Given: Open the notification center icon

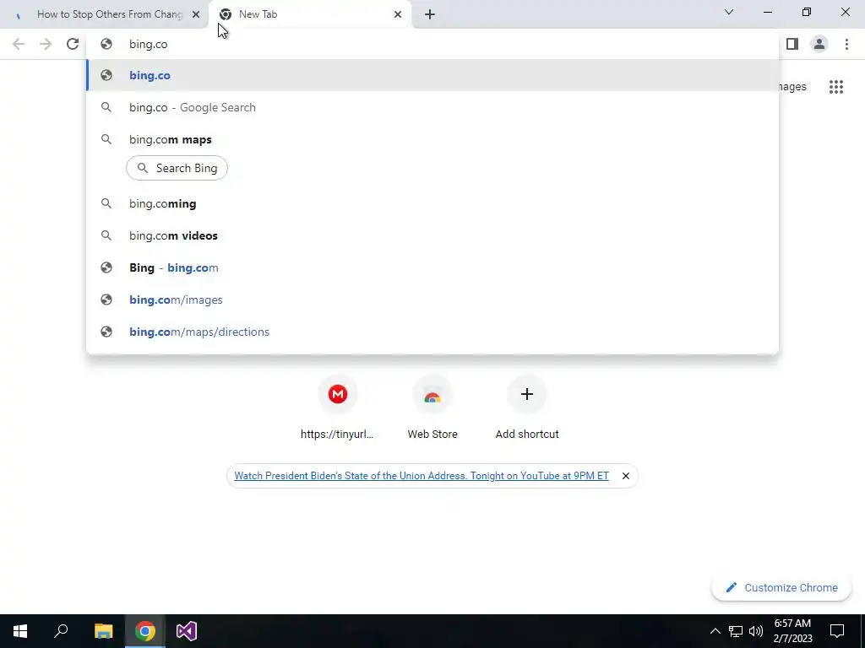Looking at the screenshot, I should click(837, 631).
